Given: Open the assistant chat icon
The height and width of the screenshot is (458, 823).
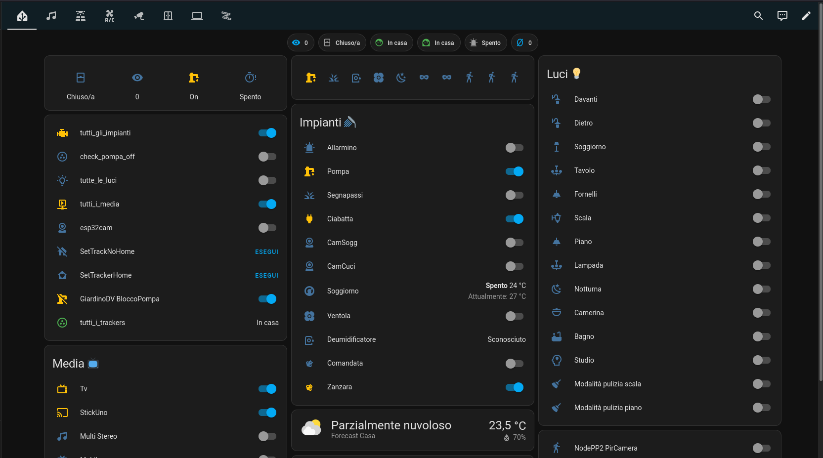Looking at the screenshot, I should click(x=782, y=16).
